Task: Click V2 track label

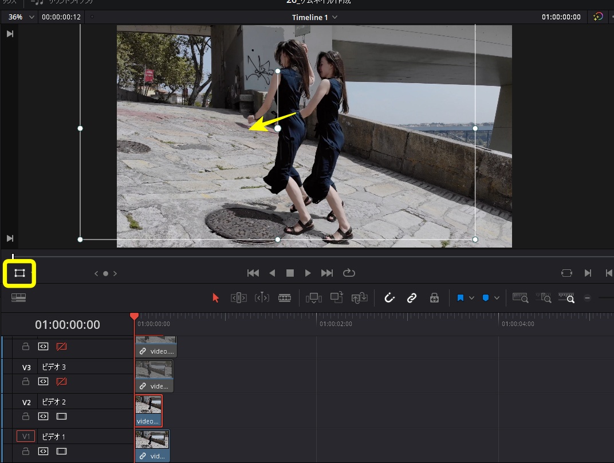Action: (x=26, y=402)
